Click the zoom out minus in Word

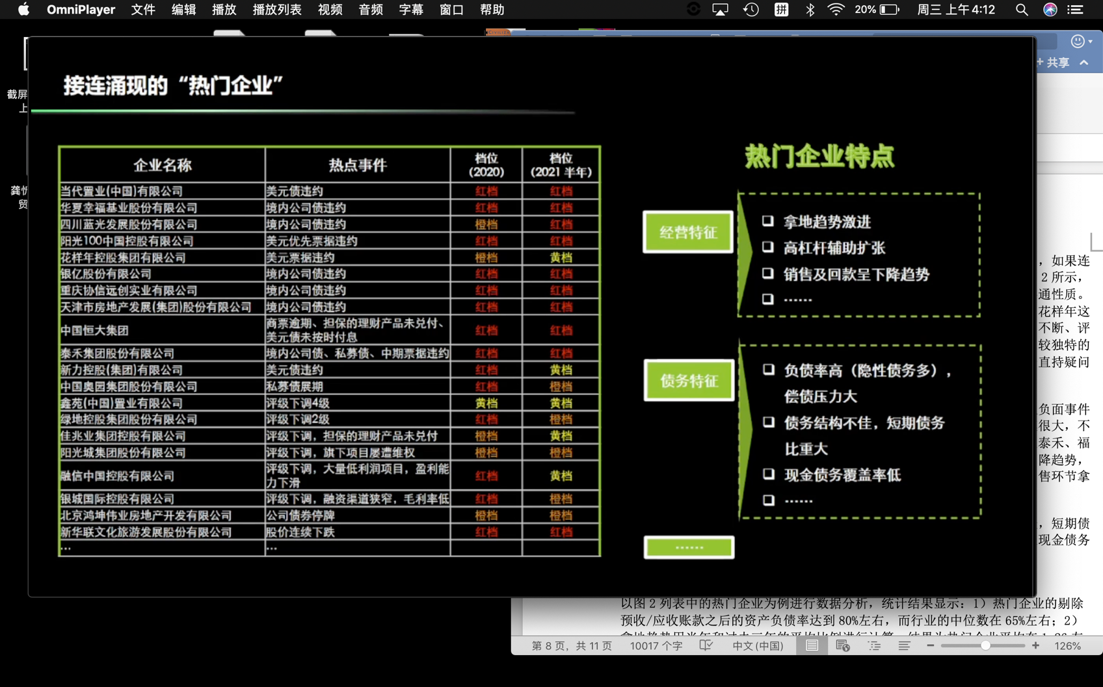click(x=930, y=645)
